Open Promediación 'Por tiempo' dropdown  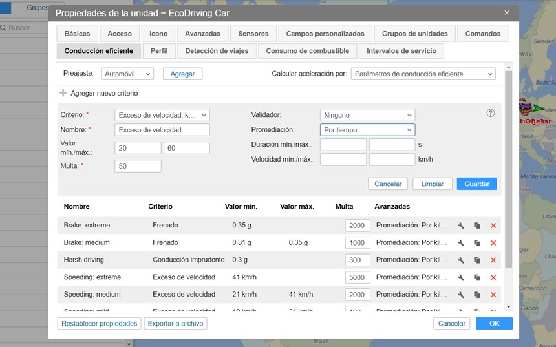coord(367,130)
